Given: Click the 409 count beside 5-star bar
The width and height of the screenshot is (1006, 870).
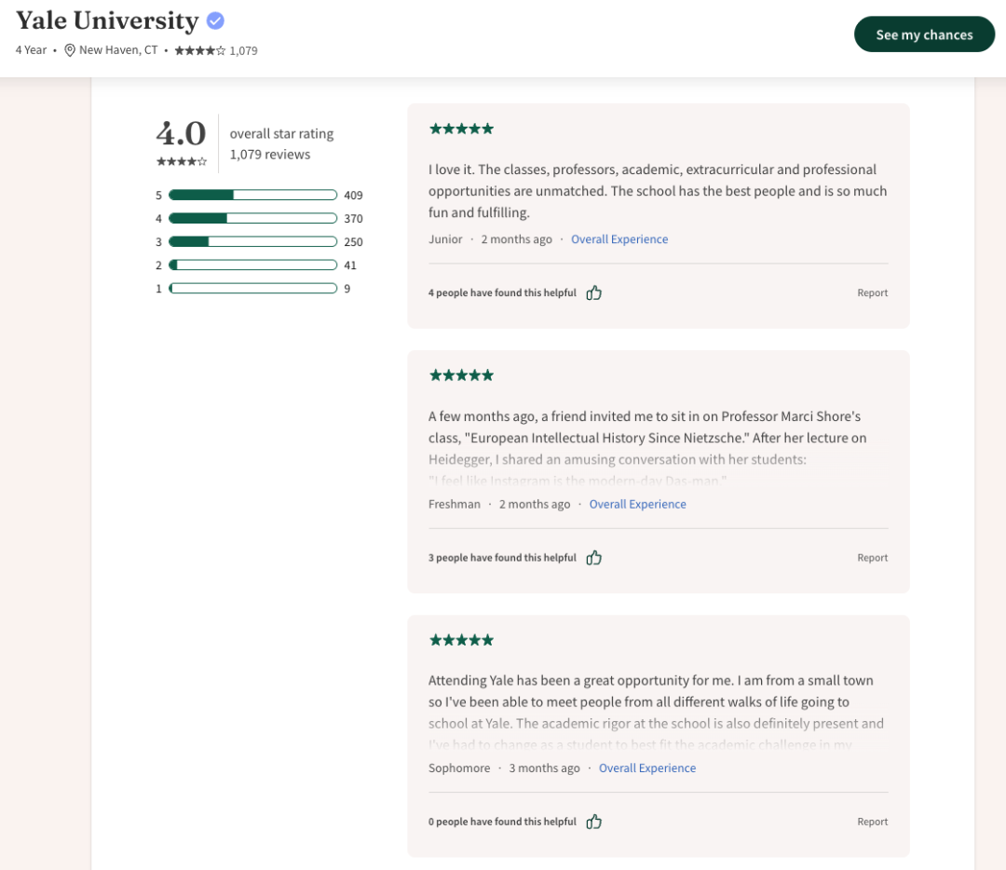Looking at the screenshot, I should tap(354, 195).
